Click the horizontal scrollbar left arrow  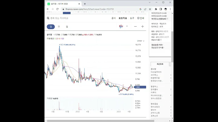click(x=46, y=121)
